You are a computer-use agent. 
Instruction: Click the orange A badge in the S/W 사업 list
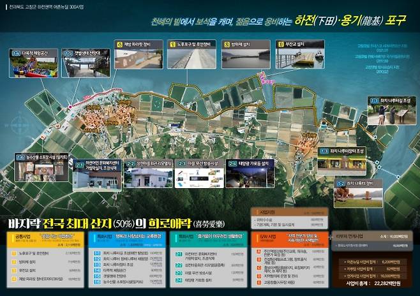259,252
